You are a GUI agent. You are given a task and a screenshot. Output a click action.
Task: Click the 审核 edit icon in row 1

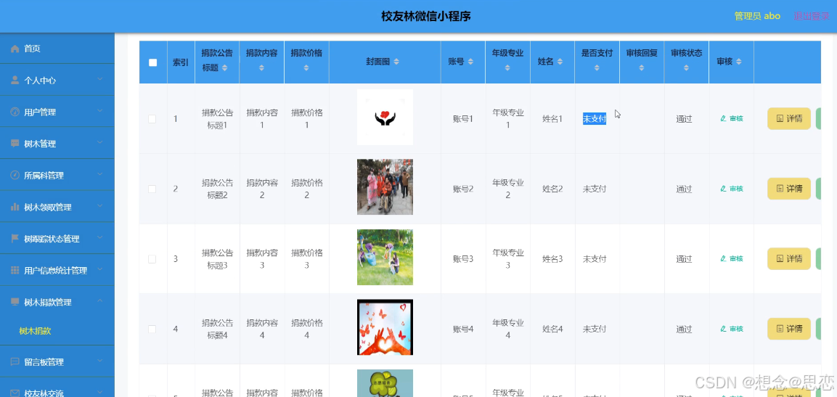tap(723, 118)
